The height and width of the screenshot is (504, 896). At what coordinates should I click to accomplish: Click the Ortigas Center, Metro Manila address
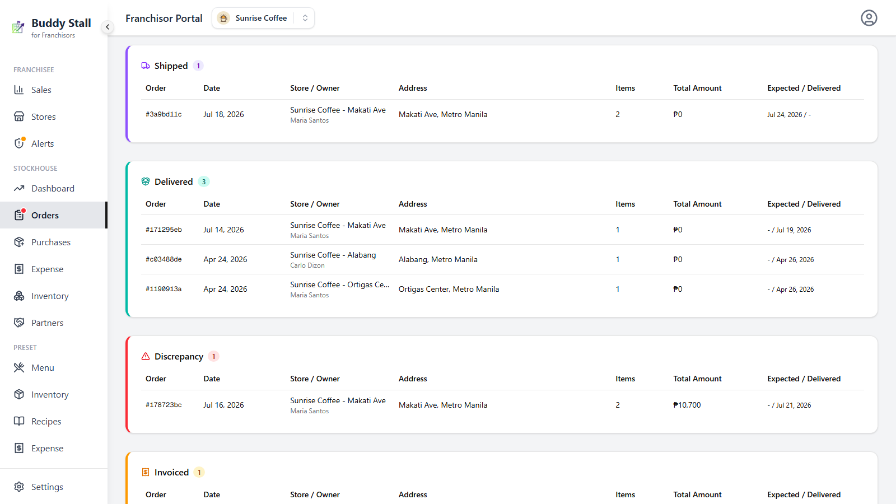pyautogui.click(x=449, y=289)
